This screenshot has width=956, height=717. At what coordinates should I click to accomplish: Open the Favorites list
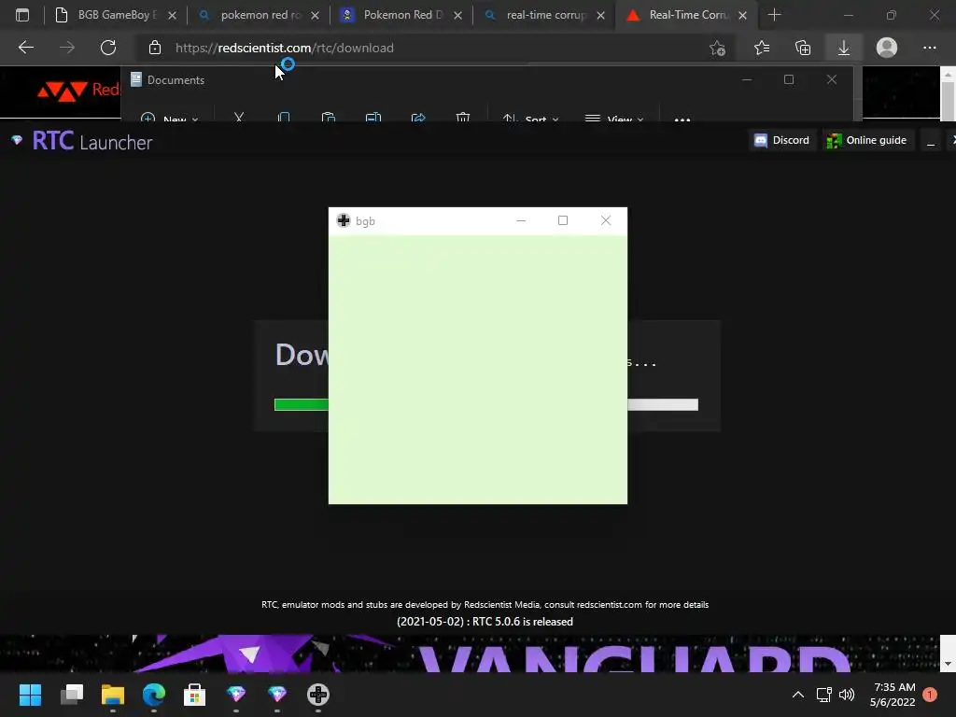pos(762,48)
